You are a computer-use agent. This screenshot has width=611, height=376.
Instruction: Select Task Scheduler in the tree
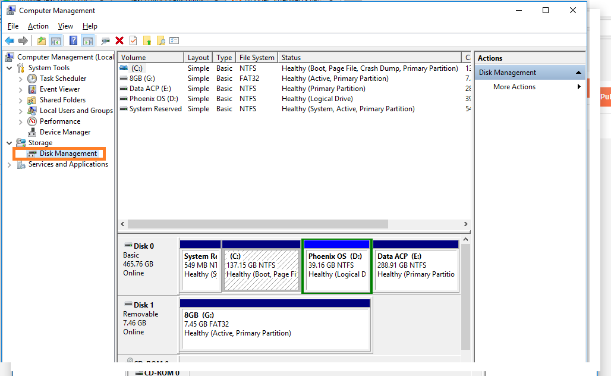(x=63, y=79)
